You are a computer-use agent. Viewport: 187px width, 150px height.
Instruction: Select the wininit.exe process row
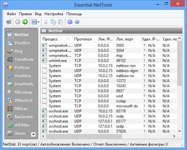pos(109,60)
